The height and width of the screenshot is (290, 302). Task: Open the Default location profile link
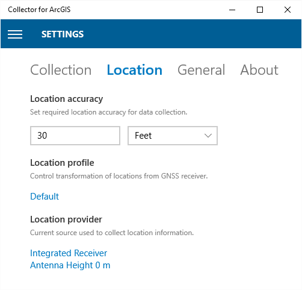point(45,197)
